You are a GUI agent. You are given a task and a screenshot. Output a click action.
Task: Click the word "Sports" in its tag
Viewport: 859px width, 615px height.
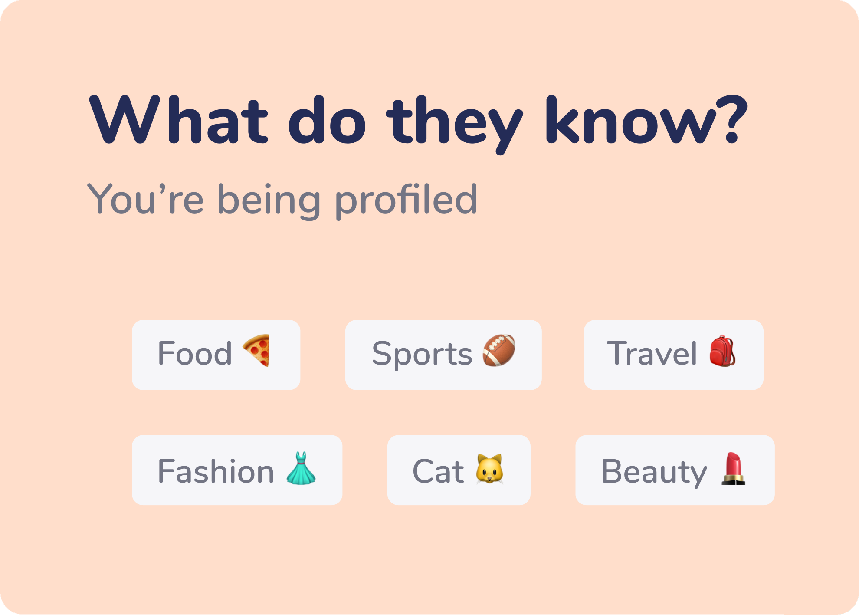point(422,354)
